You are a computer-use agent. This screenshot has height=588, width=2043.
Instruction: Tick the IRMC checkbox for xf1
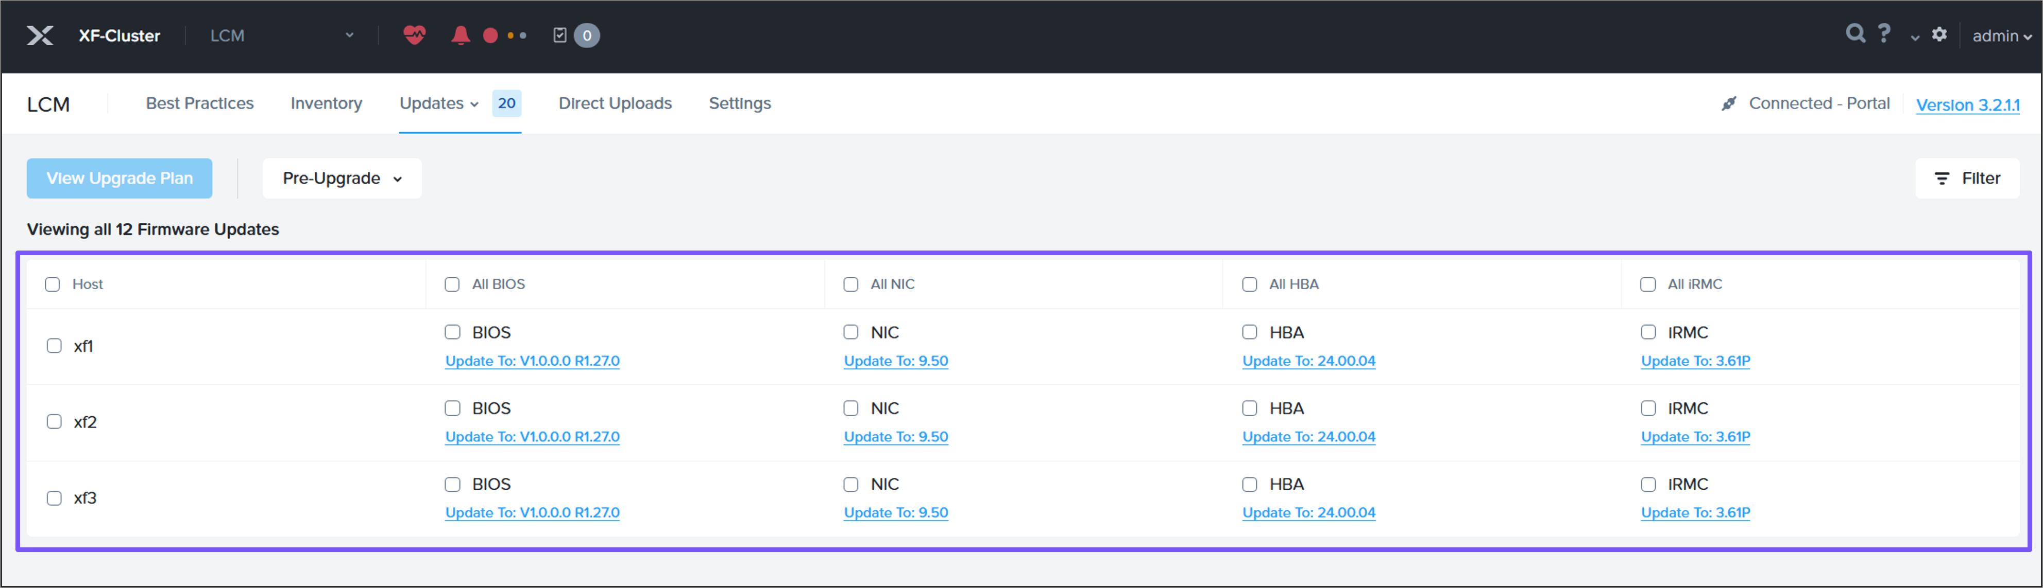coord(1648,332)
